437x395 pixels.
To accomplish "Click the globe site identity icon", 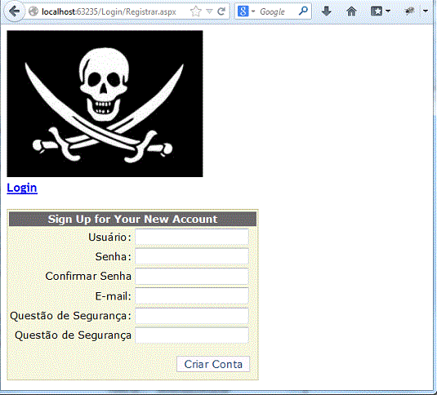I will [33, 11].
